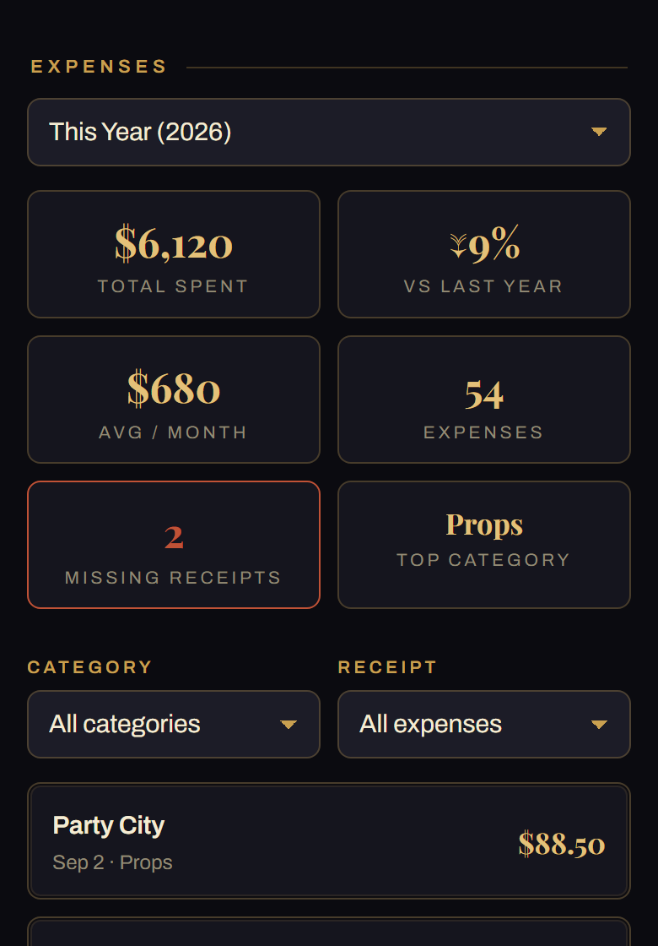Click the arrow in the All categories dropdown
Viewport: 658px width, 946px height.
click(x=289, y=725)
